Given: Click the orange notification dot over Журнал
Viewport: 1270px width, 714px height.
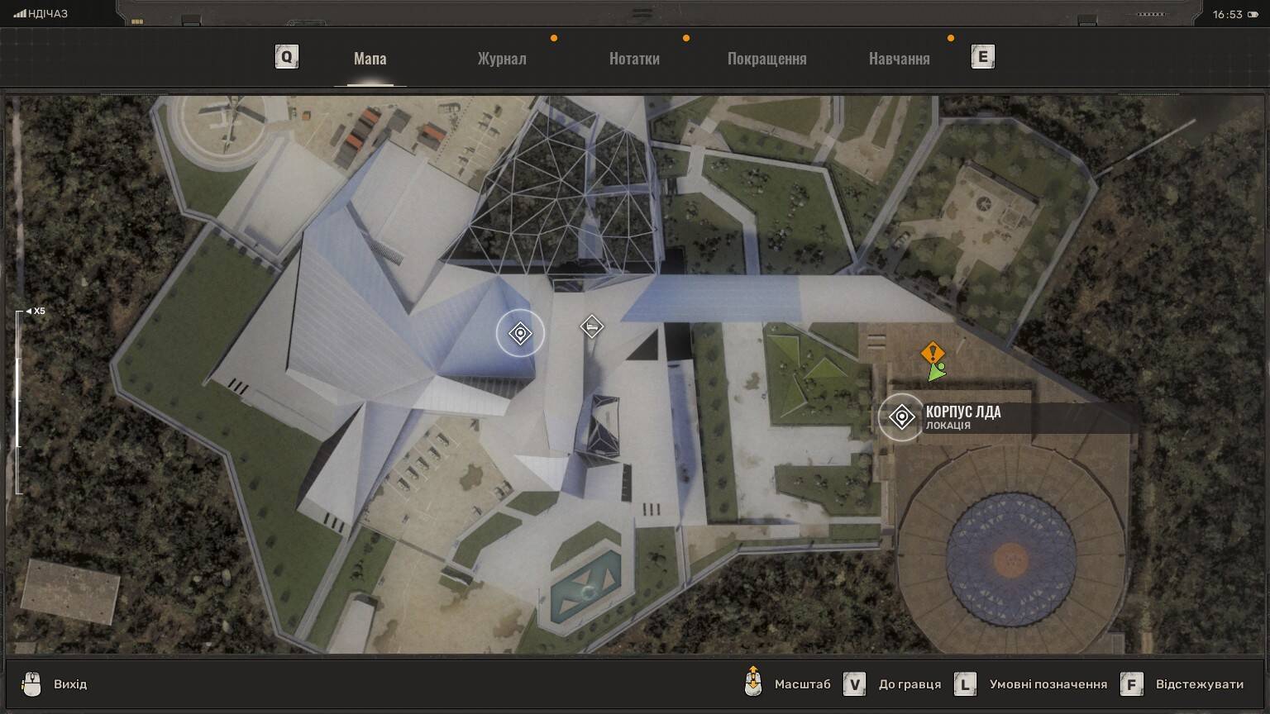Looking at the screenshot, I should [x=554, y=38].
